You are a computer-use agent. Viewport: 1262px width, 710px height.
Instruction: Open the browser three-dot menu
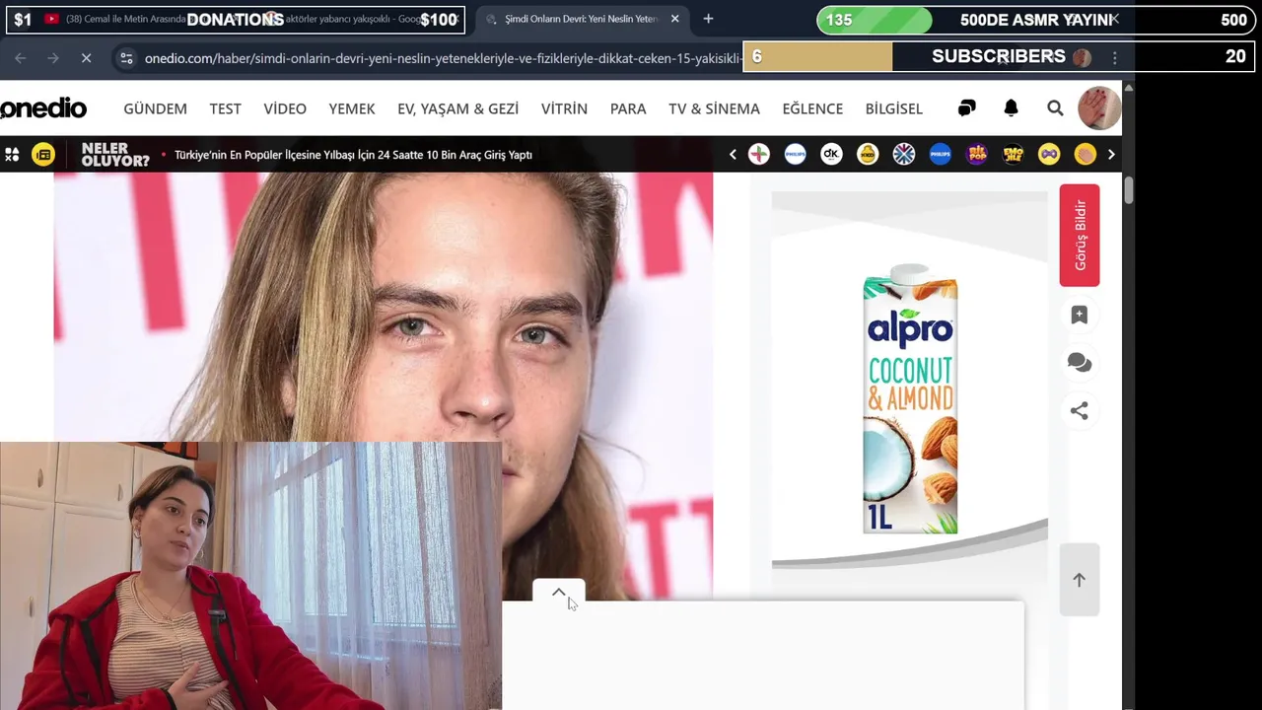pos(1114,58)
